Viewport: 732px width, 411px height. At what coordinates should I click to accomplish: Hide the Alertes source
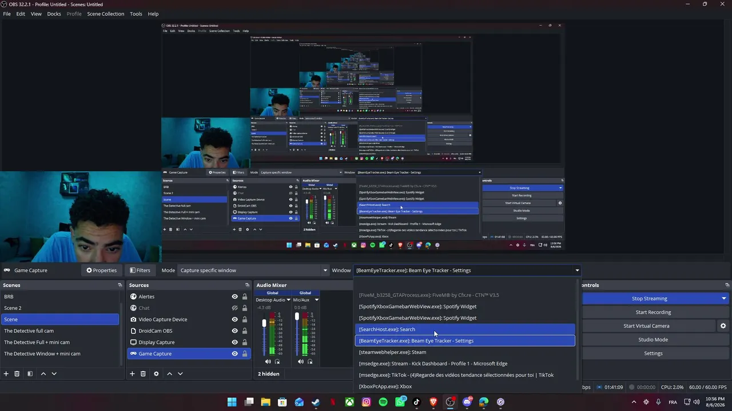[234, 297]
